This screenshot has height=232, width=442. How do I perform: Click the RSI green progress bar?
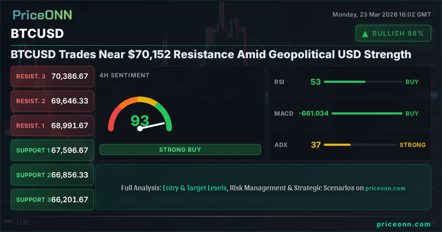pos(344,82)
